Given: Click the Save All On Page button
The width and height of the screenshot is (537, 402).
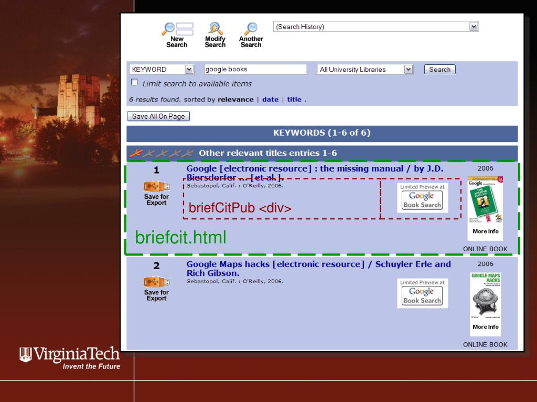Looking at the screenshot, I should pos(158,116).
